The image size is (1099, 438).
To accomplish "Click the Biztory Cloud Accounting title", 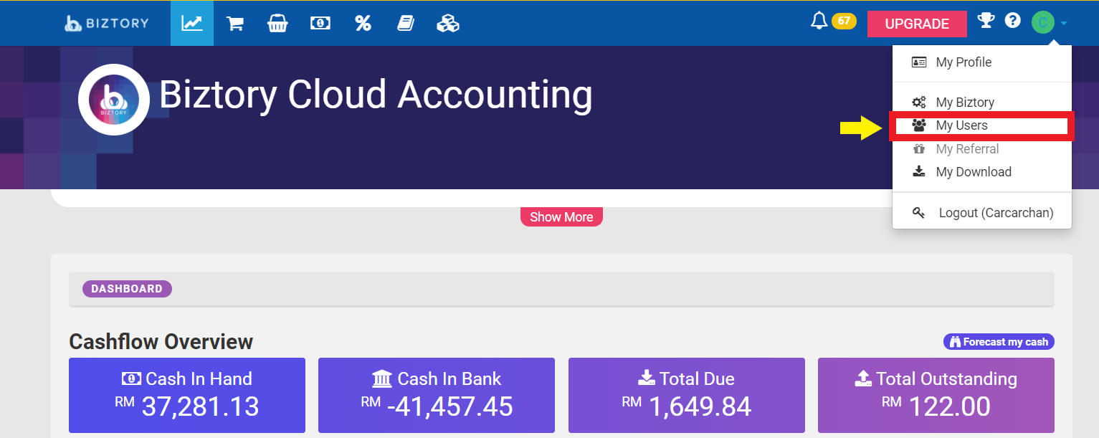I will click(376, 94).
